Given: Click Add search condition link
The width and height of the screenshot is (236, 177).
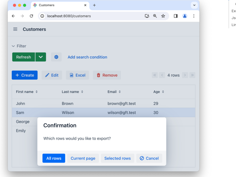Looking at the screenshot, I should point(87,57).
